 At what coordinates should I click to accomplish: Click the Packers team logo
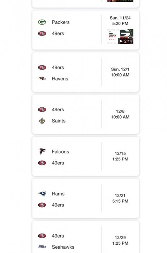point(42,22)
